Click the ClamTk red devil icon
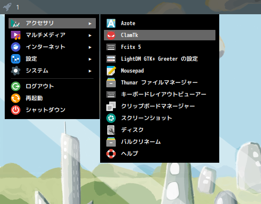The width and height of the screenshot is (261, 204). tap(111, 35)
